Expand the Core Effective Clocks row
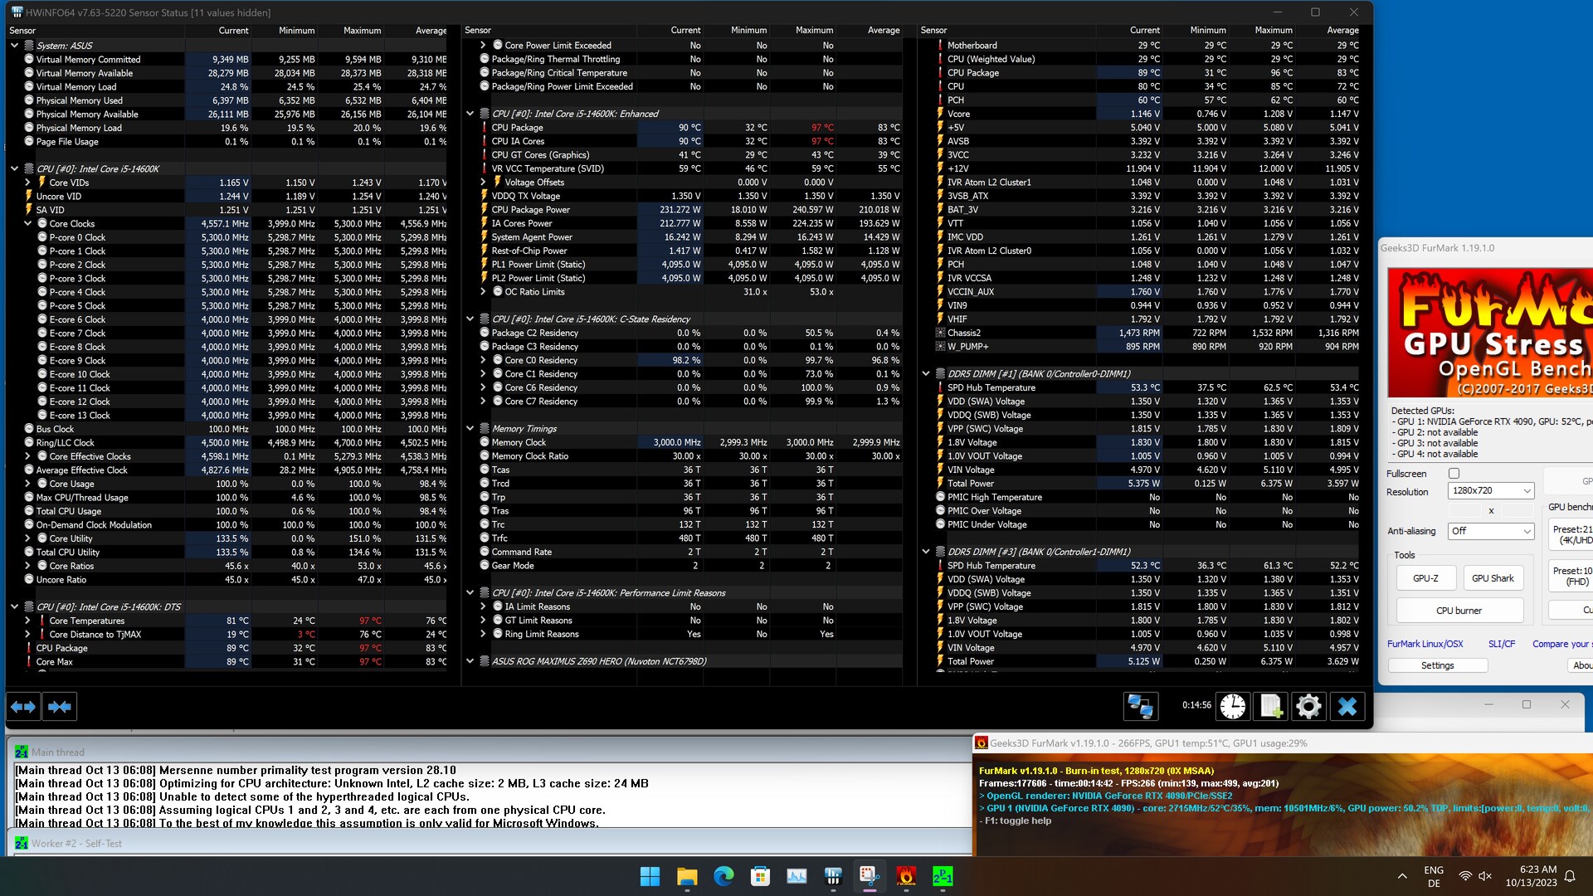 tap(27, 456)
